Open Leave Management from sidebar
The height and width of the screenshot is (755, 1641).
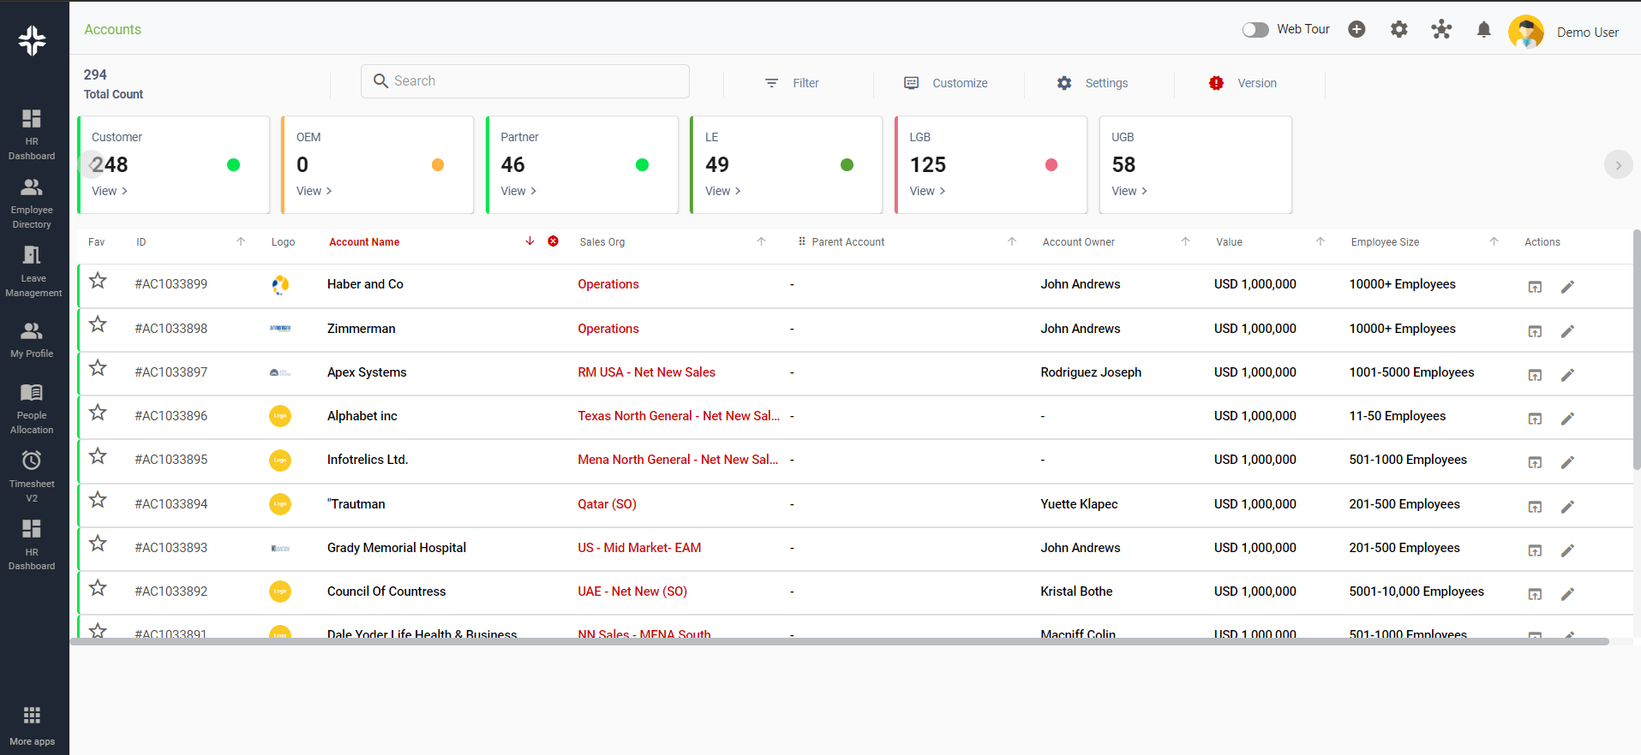pos(33,270)
